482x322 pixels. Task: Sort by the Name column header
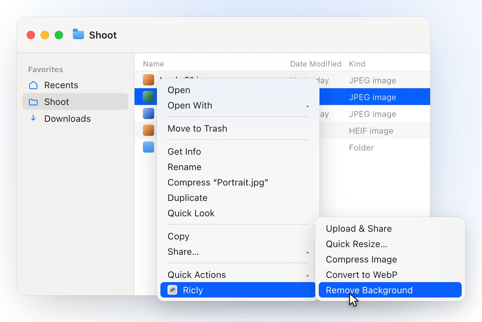(153, 64)
